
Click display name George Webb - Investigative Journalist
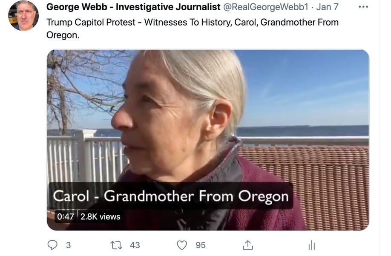pyautogui.click(x=133, y=7)
